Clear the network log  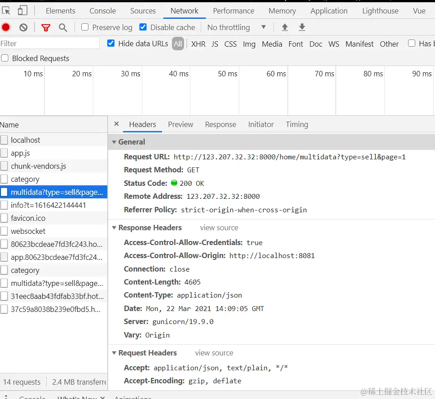coord(24,27)
